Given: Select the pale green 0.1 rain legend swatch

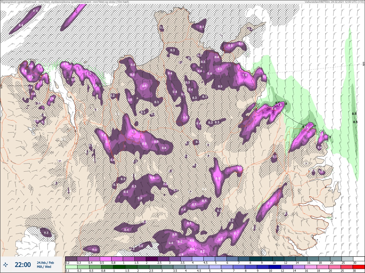Looking at the screenshot, I should pos(71,267).
